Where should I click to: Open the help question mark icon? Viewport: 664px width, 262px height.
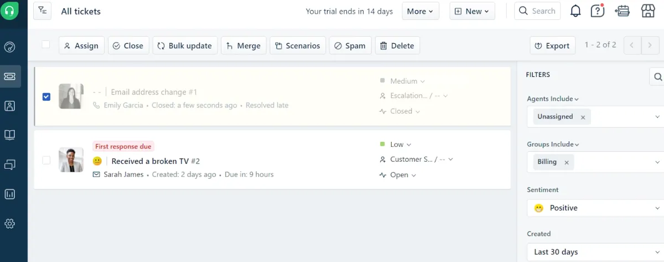[598, 11]
